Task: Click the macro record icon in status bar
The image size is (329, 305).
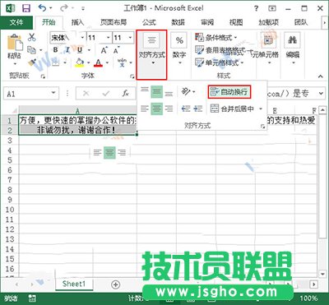Action: [32, 298]
